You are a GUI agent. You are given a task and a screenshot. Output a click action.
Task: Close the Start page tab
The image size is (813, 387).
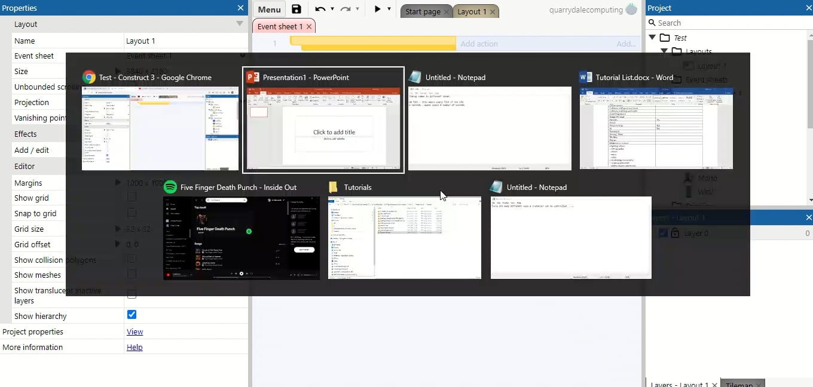pos(447,12)
